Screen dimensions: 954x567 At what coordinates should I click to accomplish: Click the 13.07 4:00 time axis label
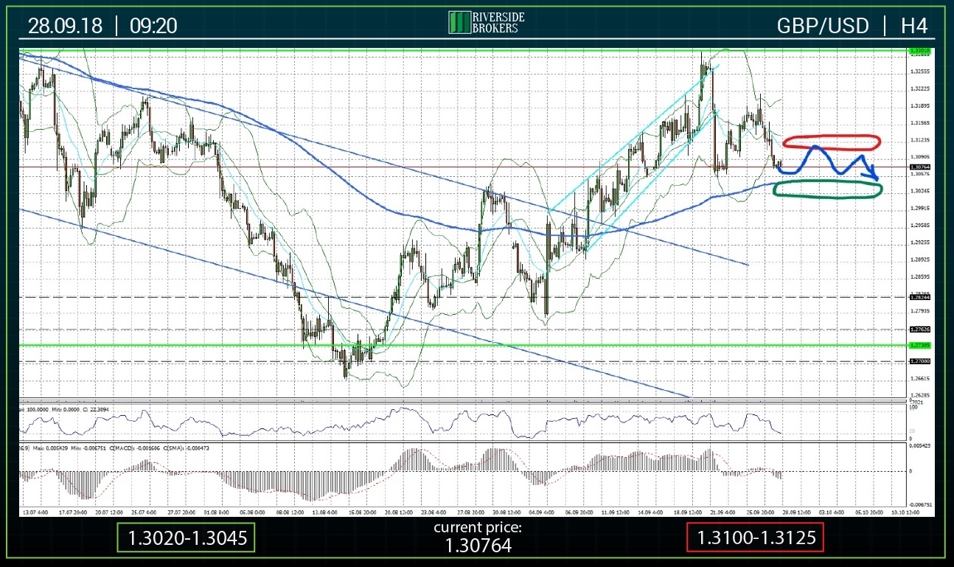click(34, 511)
